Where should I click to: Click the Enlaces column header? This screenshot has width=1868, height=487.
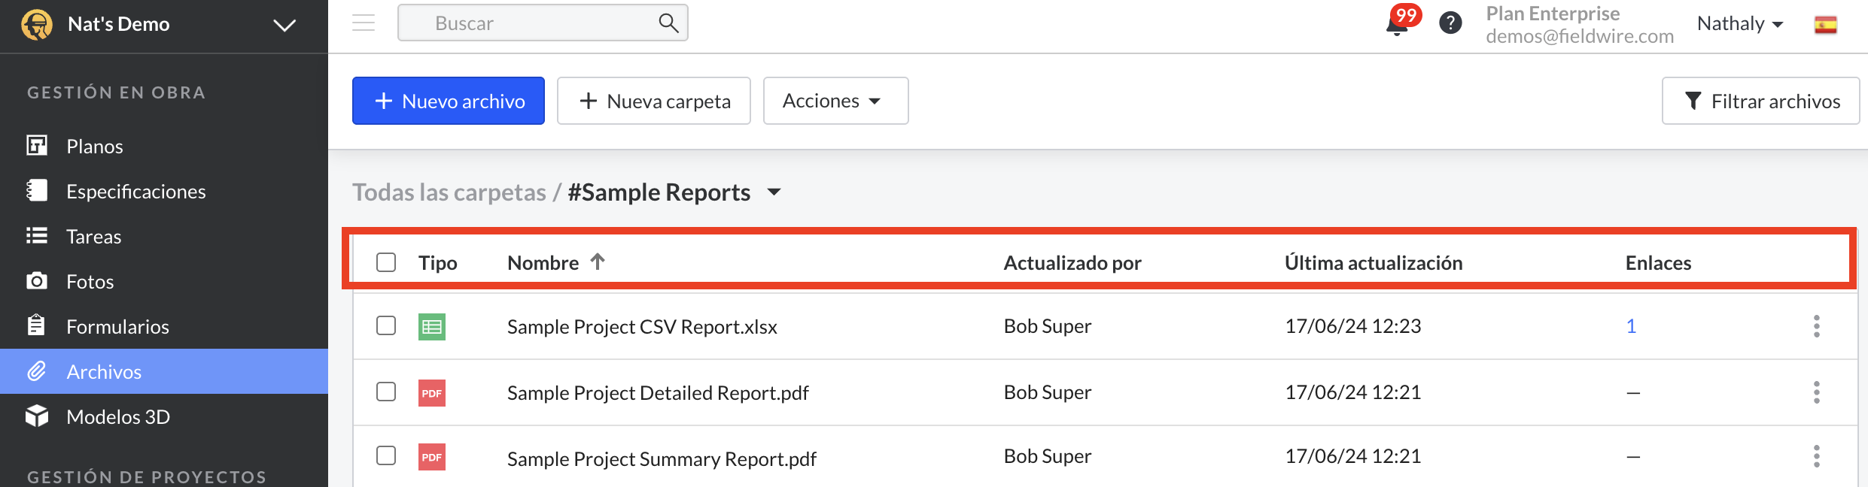tap(1658, 263)
